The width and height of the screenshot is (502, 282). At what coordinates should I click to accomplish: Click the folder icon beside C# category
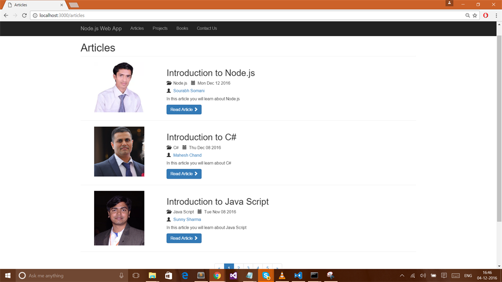(x=169, y=148)
